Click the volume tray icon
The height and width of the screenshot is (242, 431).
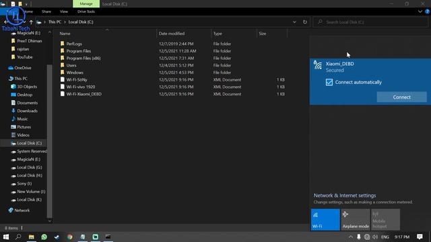click(x=375, y=237)
